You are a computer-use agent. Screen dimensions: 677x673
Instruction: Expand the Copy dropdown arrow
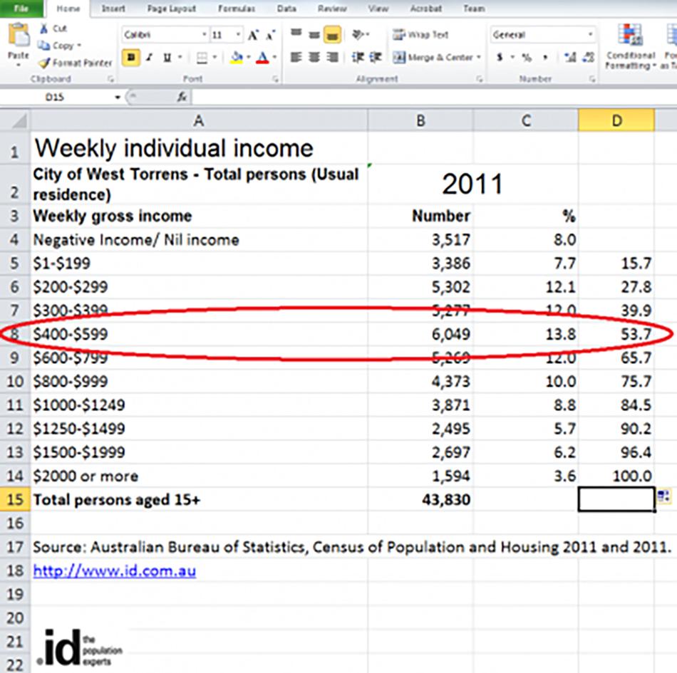[79, 46]
